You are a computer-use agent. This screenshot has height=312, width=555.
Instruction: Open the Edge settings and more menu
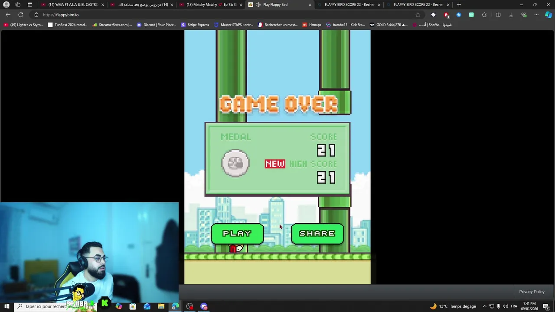tap(536, 15)
